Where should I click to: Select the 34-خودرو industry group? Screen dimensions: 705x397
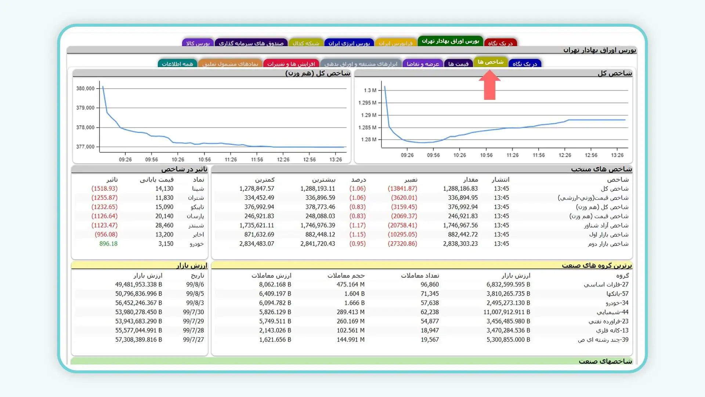pos(617,303)
